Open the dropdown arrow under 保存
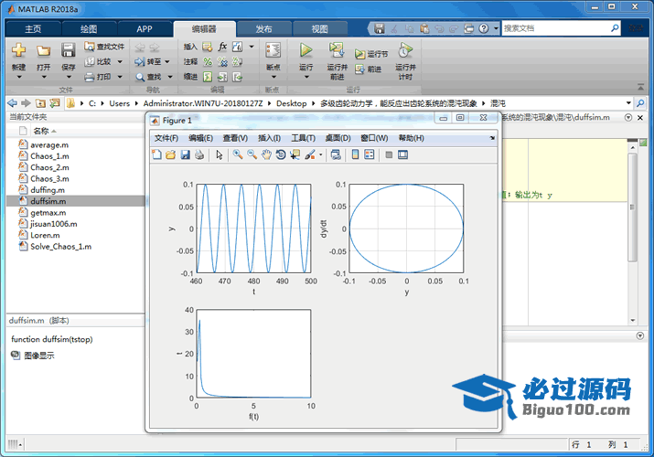 tap(68, 77)
